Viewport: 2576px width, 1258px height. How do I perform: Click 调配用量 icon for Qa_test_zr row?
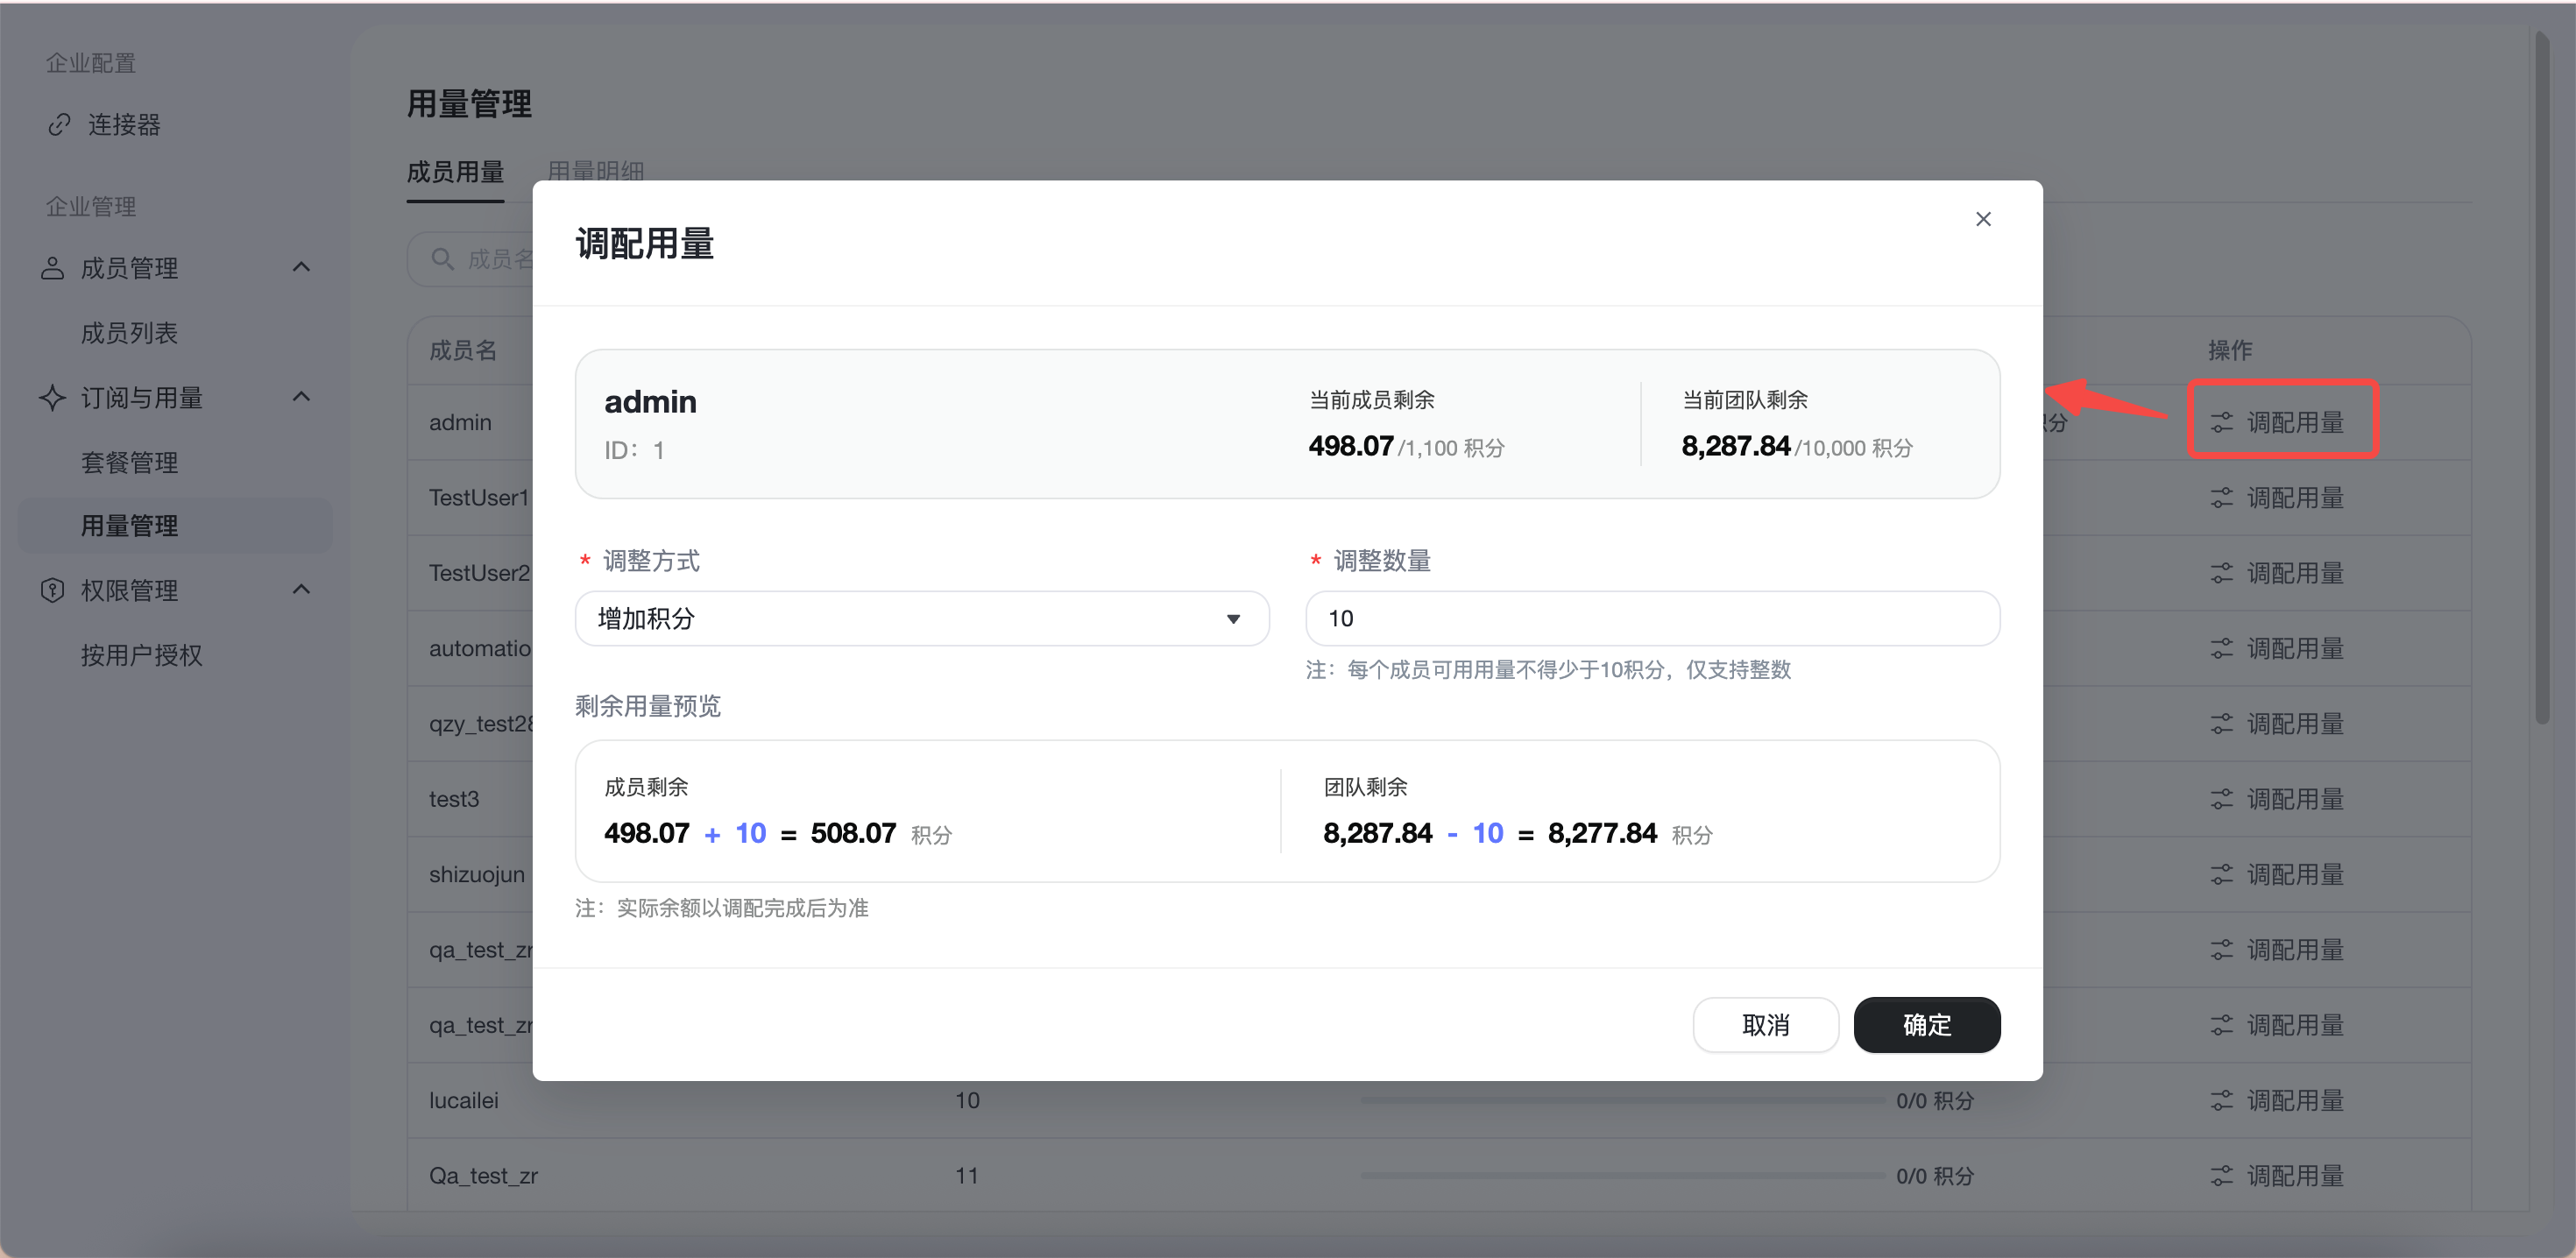click(2221, 1175)
